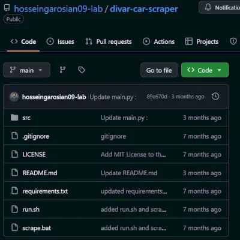Open the src folder icon

(14, 118)
